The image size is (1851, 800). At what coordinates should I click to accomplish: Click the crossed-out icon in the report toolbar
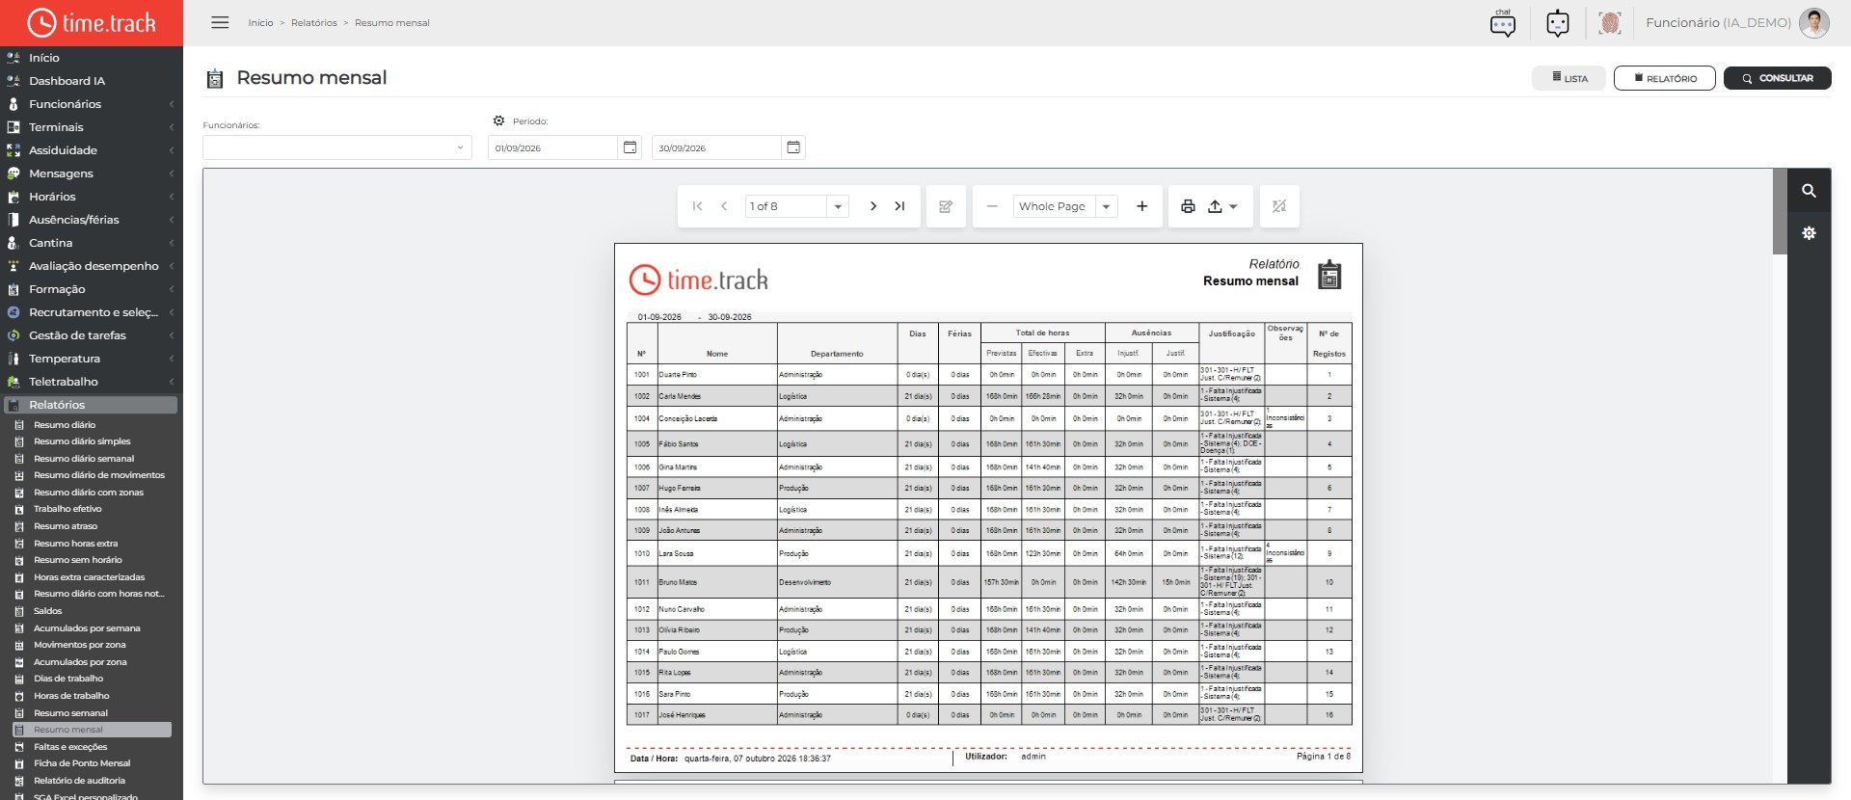pyautogui.click(x=1279, y=206)
